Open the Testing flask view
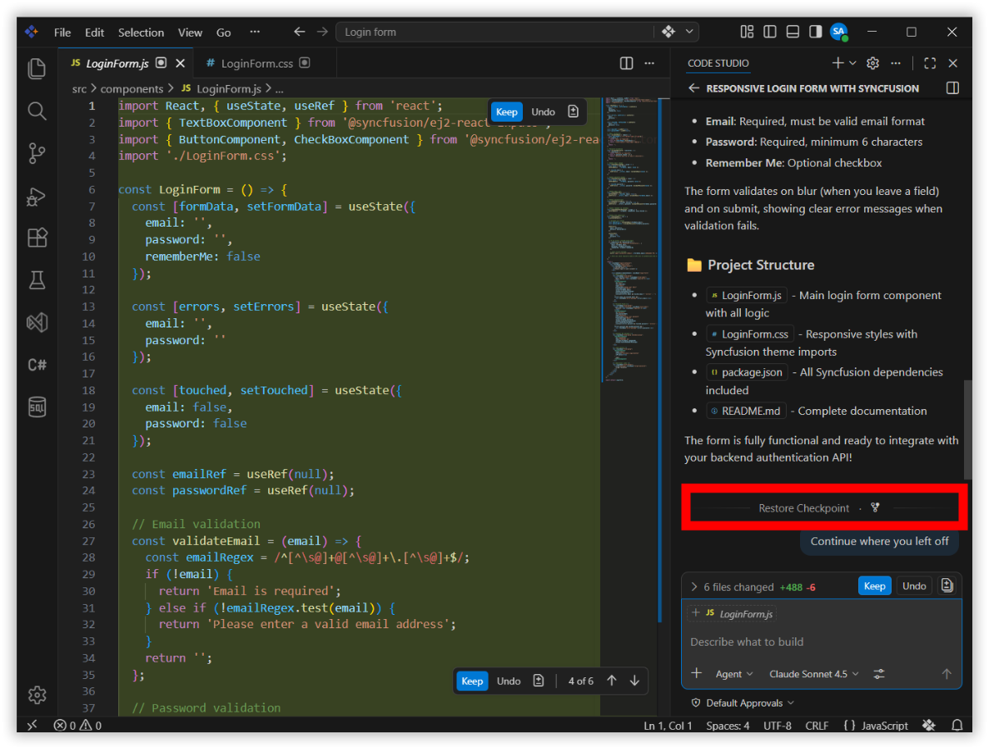Image resolution: width=989 pixels, height=749 pixels. coord(37,280)
